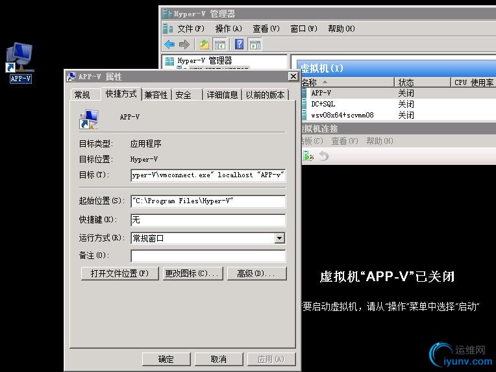Click the 打开文件位置(F) button
This screenshot has height=372, width=496.
tap(119, 273)
